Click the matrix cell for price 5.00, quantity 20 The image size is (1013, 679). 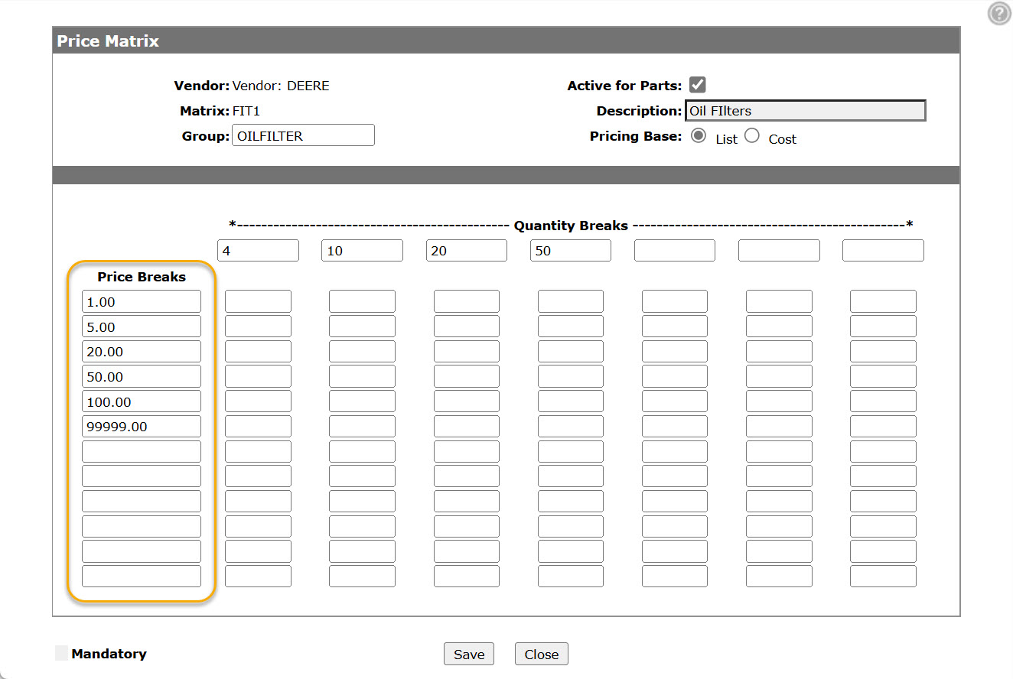coord(467,327)
